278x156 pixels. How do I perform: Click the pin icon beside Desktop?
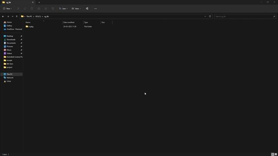[21, 36]
